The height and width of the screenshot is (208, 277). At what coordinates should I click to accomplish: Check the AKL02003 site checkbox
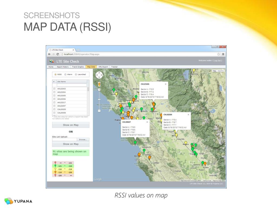[54, 89]
